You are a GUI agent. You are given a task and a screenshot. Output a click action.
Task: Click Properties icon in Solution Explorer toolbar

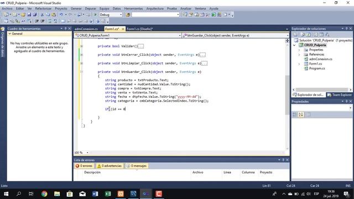295,34
